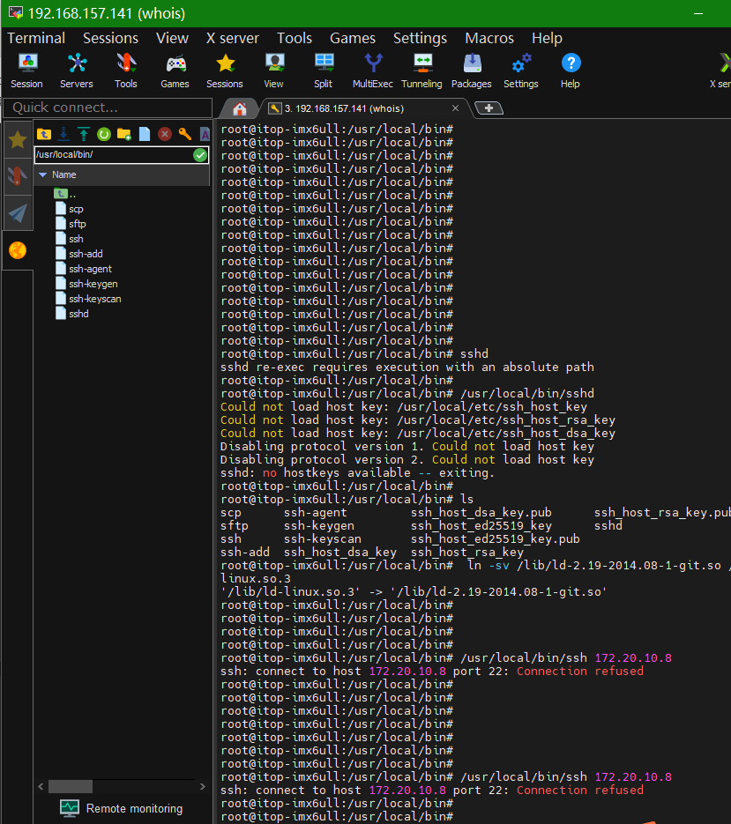The image size is (731, 824).
Task: Add a new terminal tab
Action: point(489,108)
